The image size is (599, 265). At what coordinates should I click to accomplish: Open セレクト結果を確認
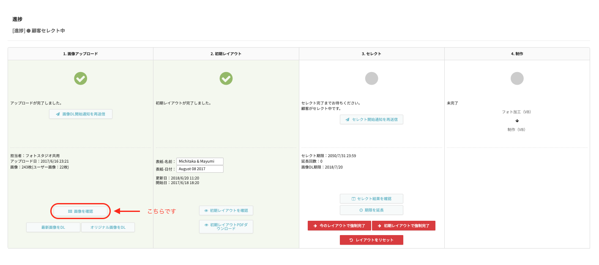(372, 199)
